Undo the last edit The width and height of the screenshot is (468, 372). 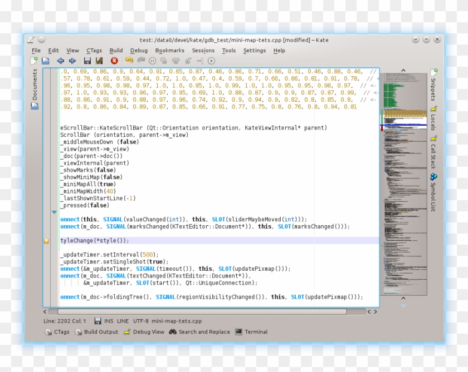pyautogui.click(x=129, y=61)
